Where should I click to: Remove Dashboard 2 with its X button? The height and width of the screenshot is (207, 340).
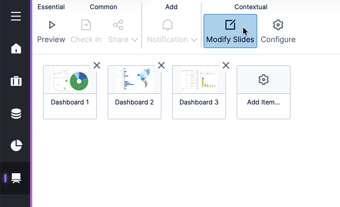pyautogui.click(x=161, y=65)
